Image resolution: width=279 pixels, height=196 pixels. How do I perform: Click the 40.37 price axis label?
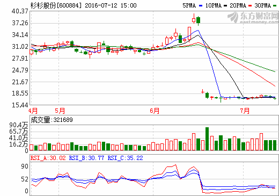coord(20,11)
